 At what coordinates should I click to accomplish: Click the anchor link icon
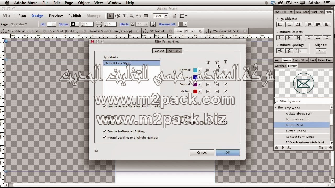point(153,24)
